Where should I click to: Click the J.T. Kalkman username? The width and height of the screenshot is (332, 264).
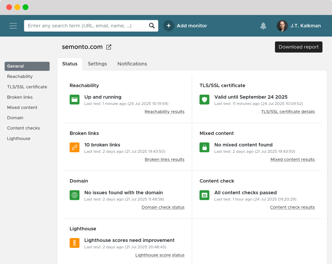306,26
